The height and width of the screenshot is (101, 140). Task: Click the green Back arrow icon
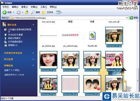pyautogui.click(x=4, y=12)
